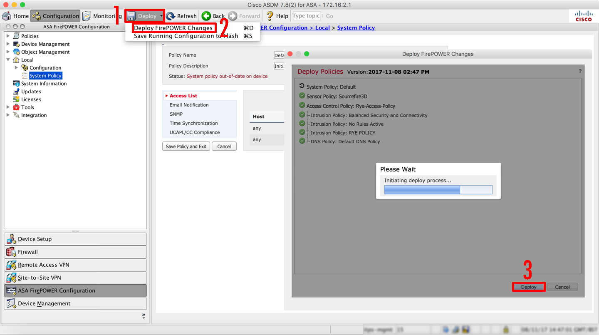Expand the Policies tree node
The height and width of the screenshot is (335, 599).
coord(8,36)
